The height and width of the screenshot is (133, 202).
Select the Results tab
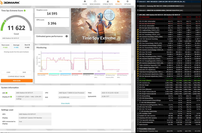tap(118, 3)
